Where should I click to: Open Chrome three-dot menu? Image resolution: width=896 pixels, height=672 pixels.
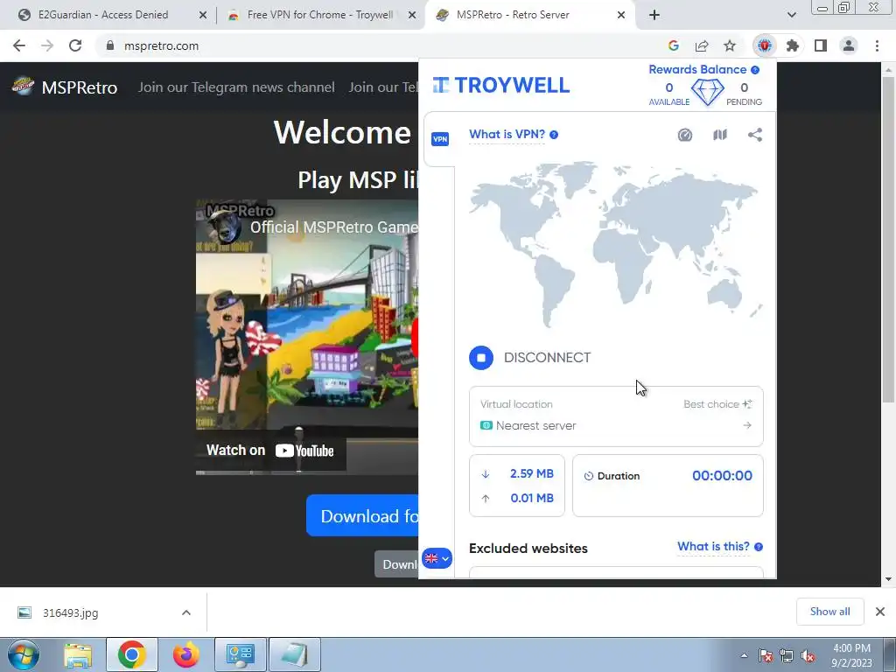pyautogui.click(x=877, y=45)
